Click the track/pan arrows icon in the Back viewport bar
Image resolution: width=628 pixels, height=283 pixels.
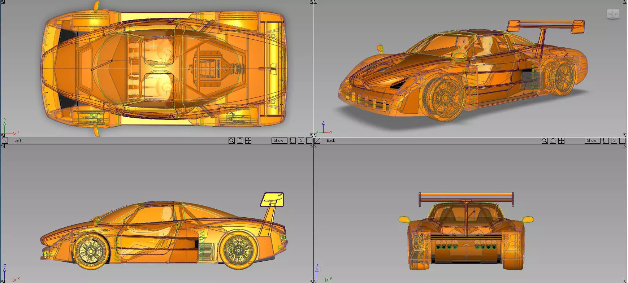pos(562,141)
